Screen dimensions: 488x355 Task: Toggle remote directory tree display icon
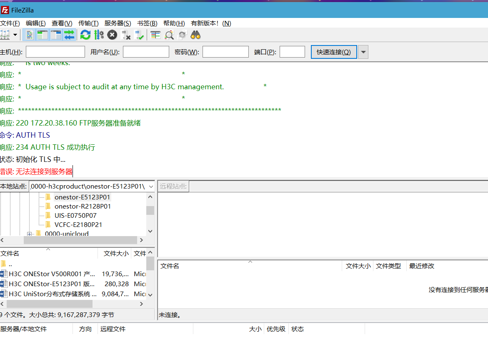tap(56, 35)
